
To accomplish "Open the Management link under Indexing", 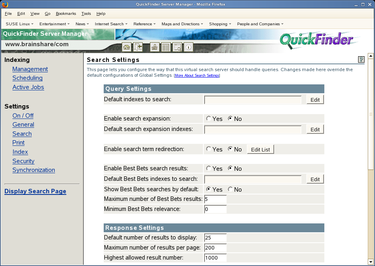I will click(x=30, y=69).
